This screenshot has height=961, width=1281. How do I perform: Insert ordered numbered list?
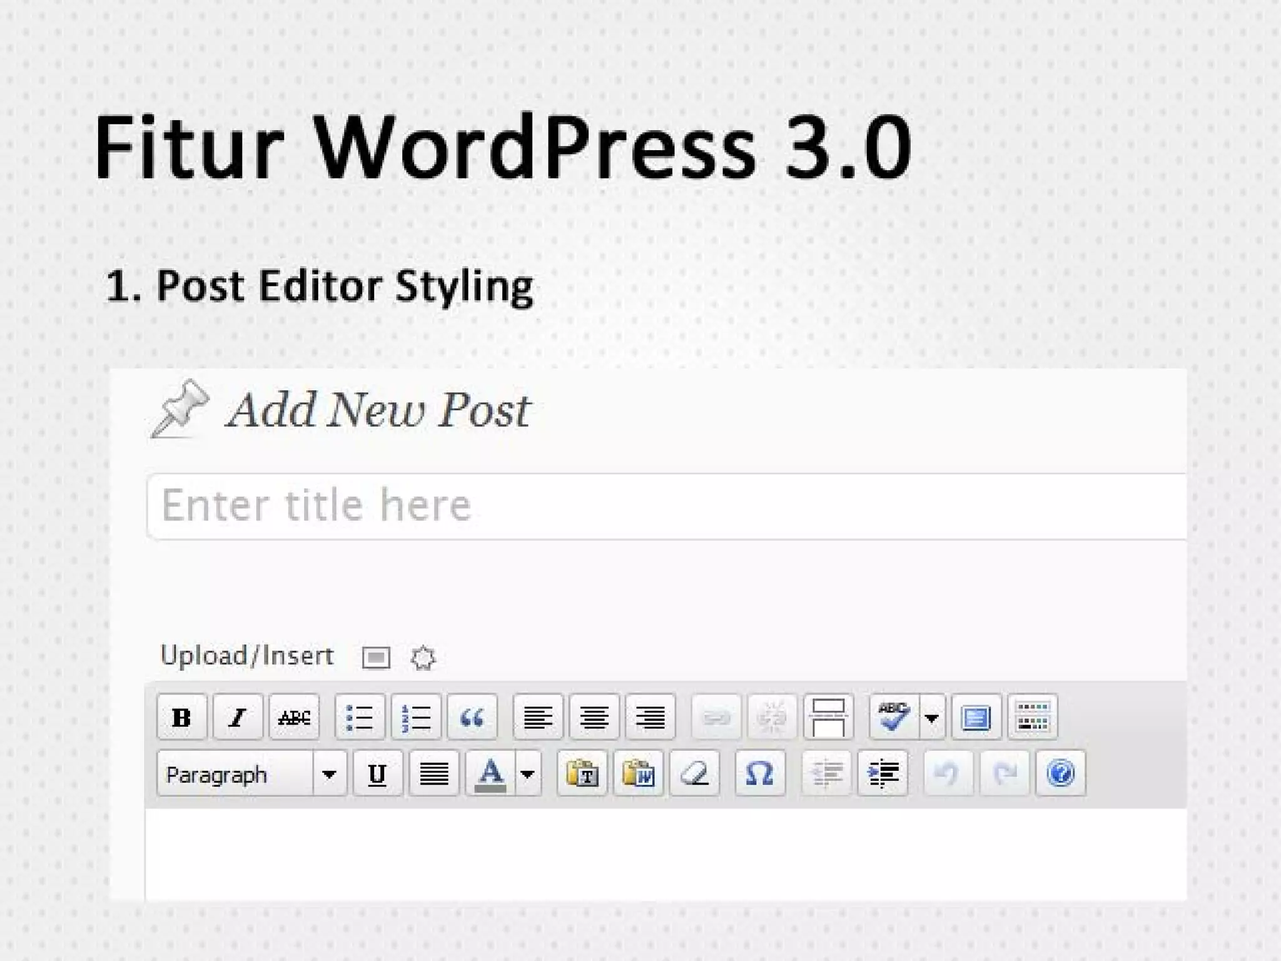416,717
